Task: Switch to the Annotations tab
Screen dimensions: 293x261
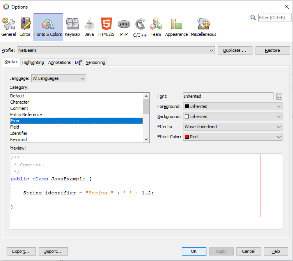Action: (59, 62)
